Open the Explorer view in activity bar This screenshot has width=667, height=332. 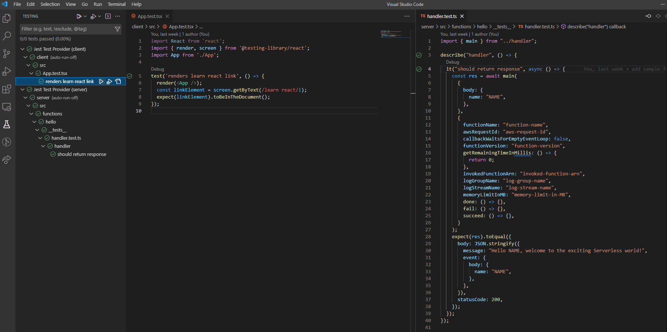point(7,18)
